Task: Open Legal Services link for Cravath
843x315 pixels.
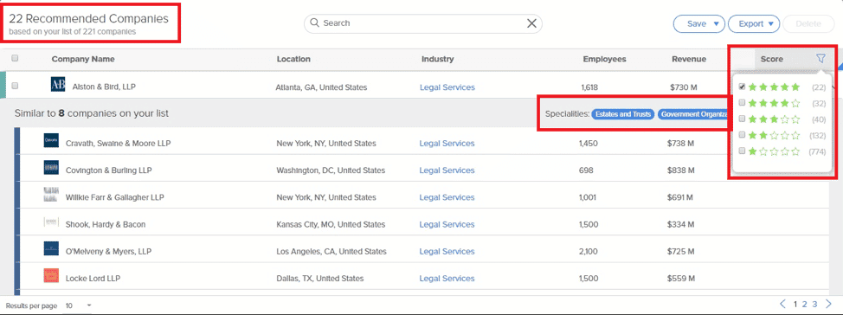Action: (x=447, y=144)
